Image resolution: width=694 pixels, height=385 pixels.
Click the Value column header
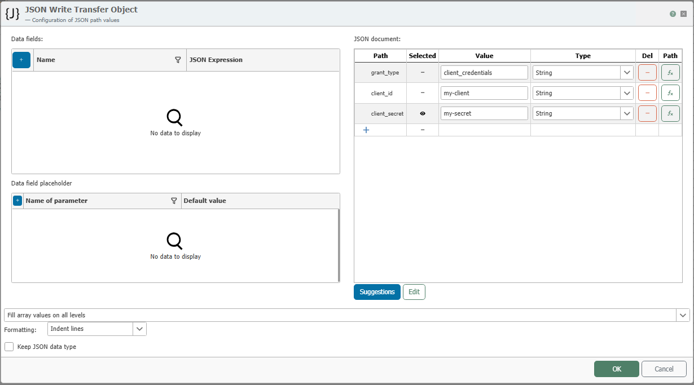click(484, 56)
